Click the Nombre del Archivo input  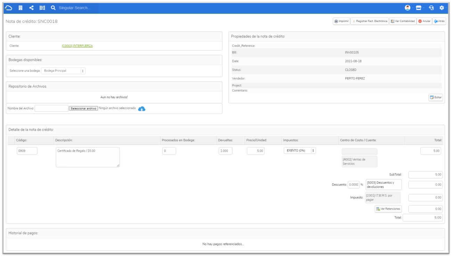[x=51, y=109]
